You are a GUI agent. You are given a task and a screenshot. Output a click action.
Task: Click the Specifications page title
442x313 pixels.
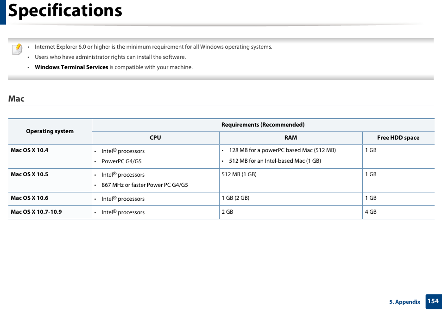[65, 11]
